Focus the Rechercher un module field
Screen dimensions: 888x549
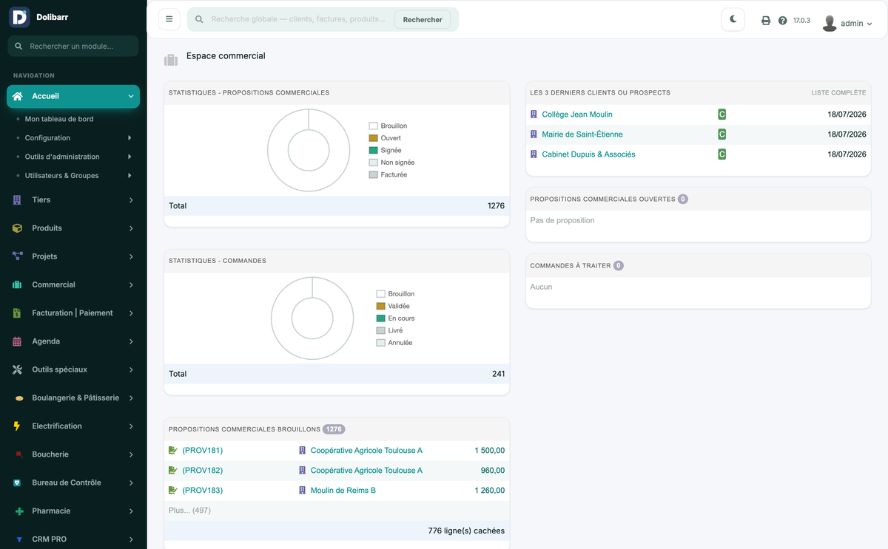pos(73,46)
